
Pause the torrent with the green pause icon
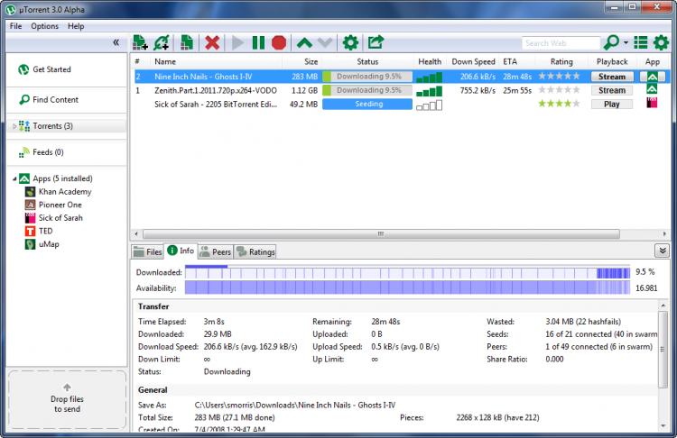pyautogui.click(x=258, y=42)
